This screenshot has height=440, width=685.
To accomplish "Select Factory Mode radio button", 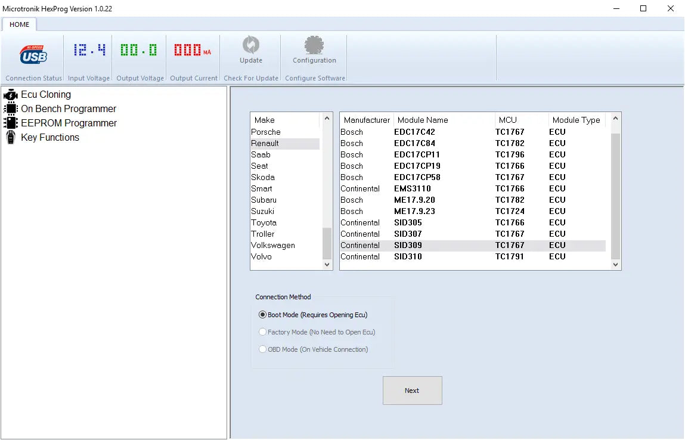I will [263, 332].
